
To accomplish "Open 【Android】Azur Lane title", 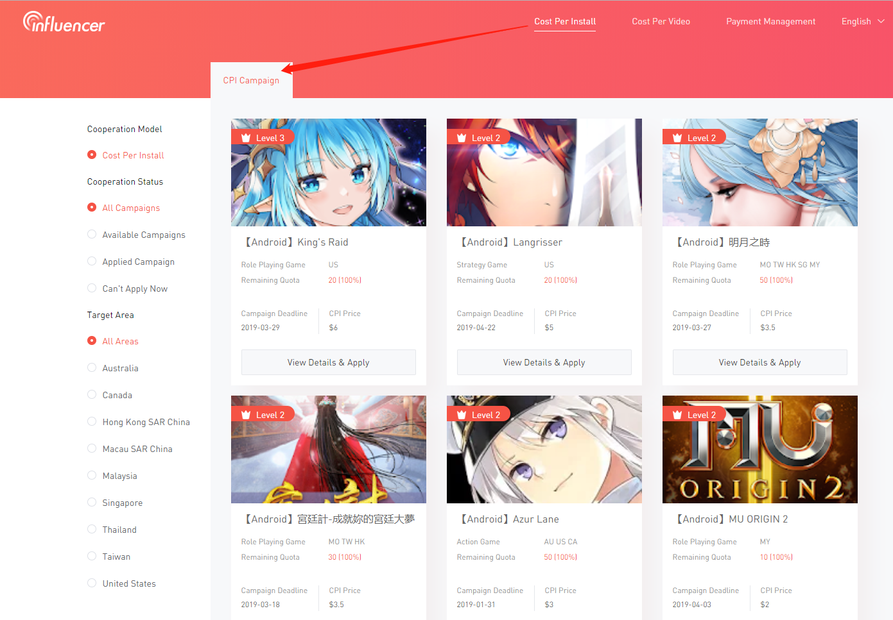I will pos(508,519).
